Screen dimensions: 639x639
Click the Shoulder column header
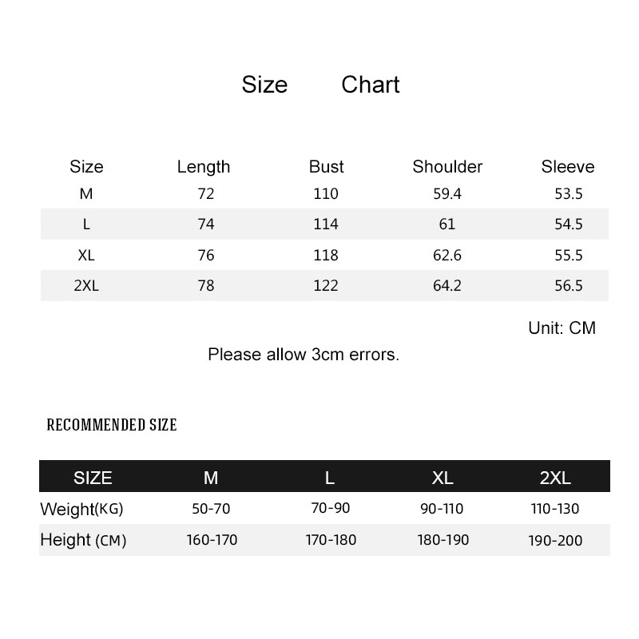[447, 167]
